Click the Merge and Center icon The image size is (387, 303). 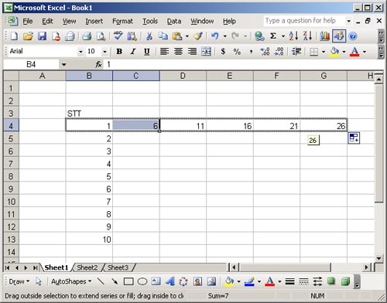point(206,52)
